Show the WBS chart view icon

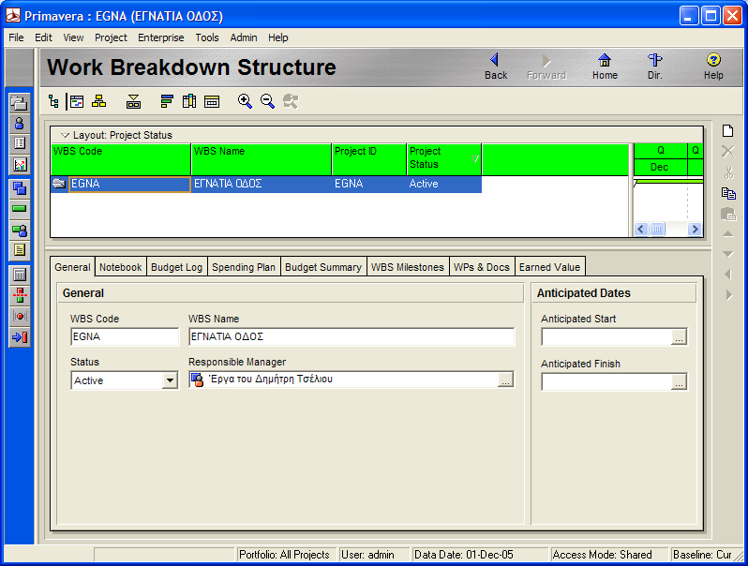(99, 101)
